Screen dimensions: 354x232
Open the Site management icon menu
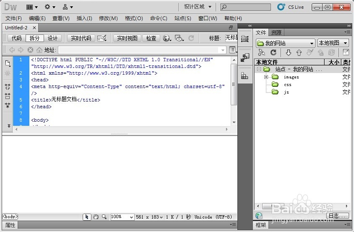pos(68,7)
